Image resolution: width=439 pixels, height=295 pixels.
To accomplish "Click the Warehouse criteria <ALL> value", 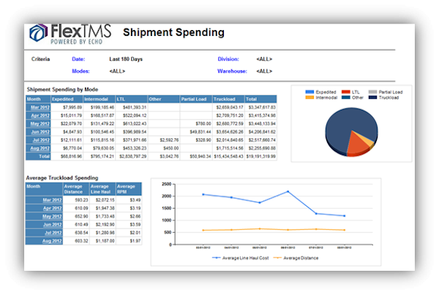I will click(x=264, y=72).
